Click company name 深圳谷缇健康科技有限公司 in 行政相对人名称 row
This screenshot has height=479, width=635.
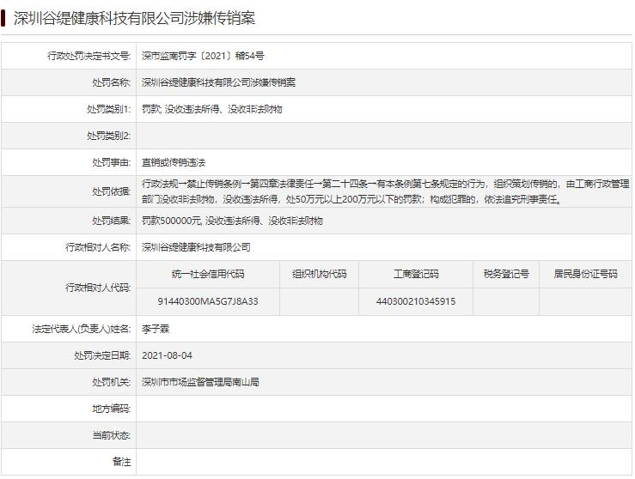pyautogui.click(x=196, y=247)
